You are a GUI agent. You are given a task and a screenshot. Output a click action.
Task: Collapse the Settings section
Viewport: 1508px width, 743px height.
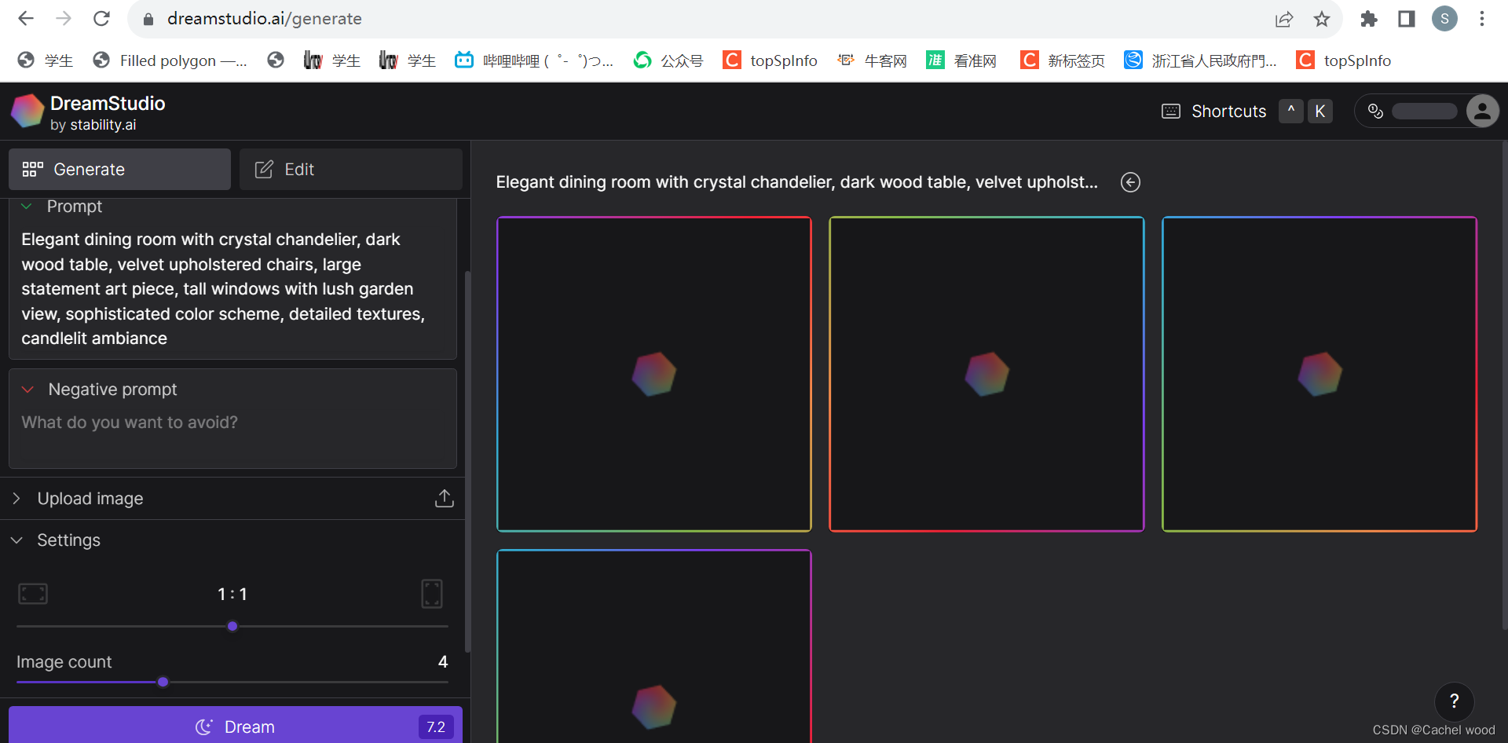[232, 540]
